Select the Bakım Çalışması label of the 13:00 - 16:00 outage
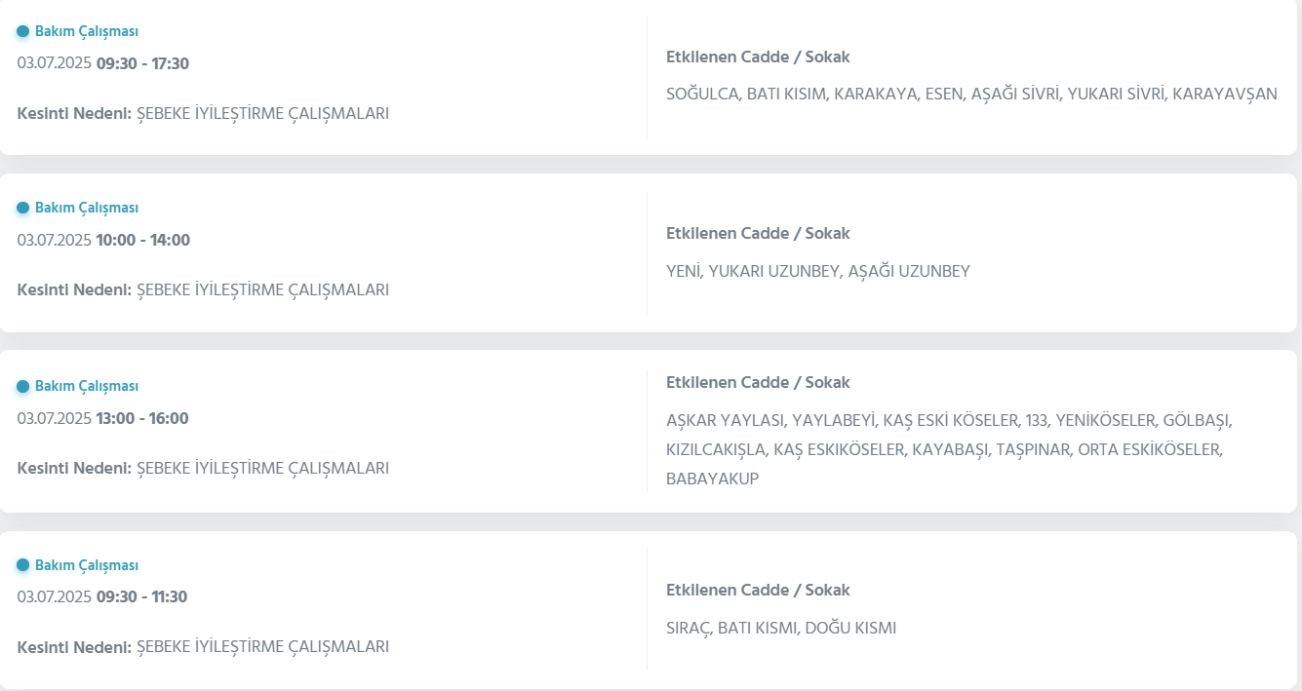The height and width of the screenshot is (691, 1302). coord(87,386)
